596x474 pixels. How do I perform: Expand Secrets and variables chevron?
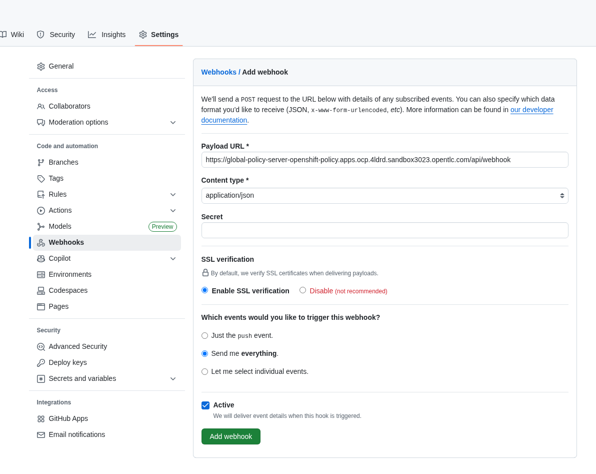[173, 379]
